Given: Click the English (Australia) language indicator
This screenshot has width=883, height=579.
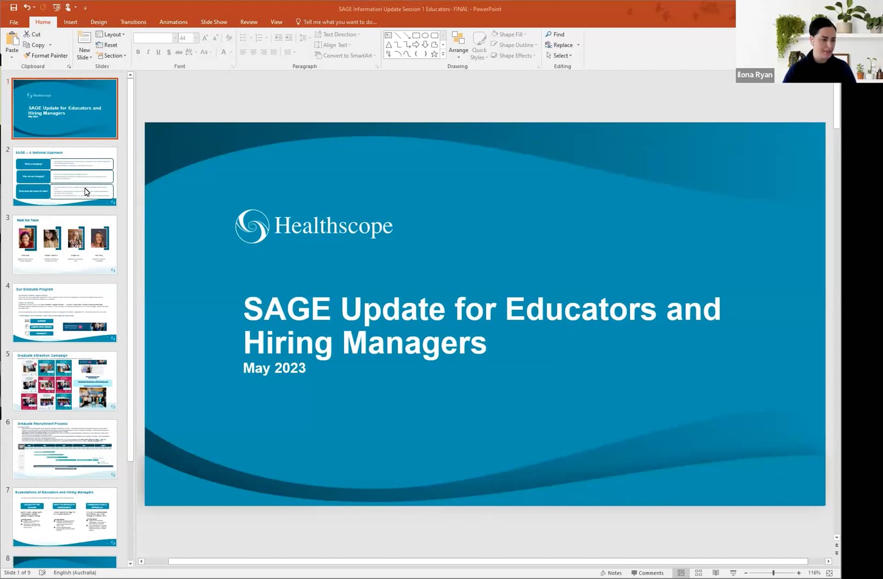Looking at the screenshot, I should 74,572.
